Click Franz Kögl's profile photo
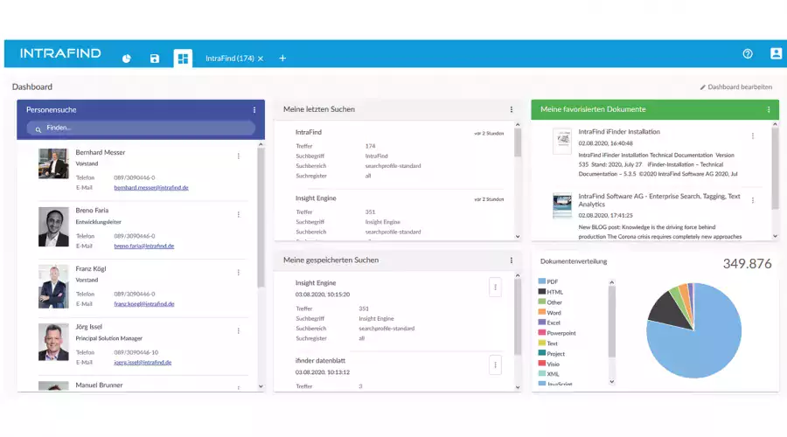Viewport: 787px width, 437px height. [x=53, y=286]
